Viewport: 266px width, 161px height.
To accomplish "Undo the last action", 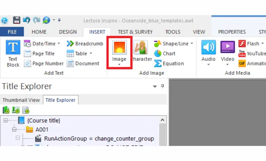I will 27,20.
